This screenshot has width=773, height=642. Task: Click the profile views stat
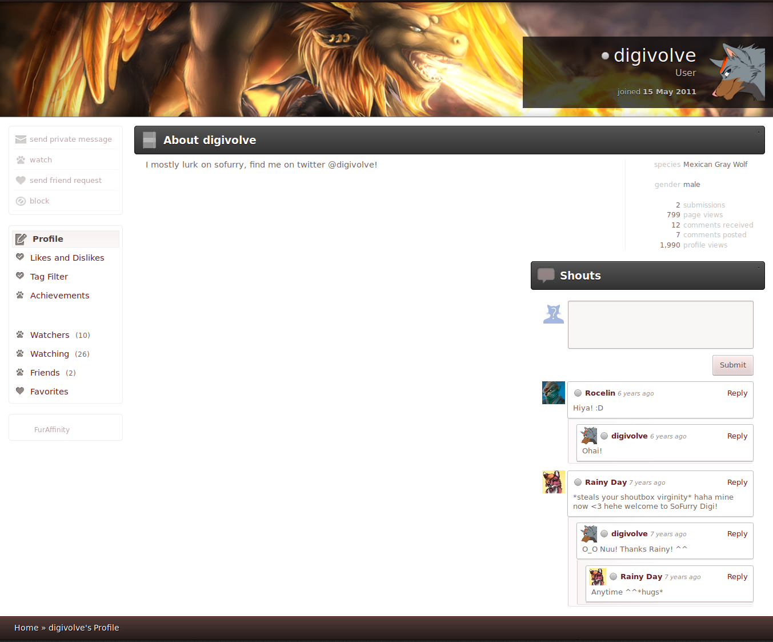pos(705,245)
